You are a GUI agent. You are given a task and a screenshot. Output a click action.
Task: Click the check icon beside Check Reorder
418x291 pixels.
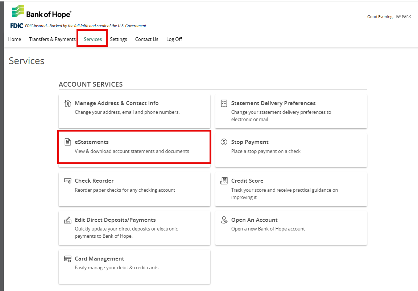tap(68, 181)
